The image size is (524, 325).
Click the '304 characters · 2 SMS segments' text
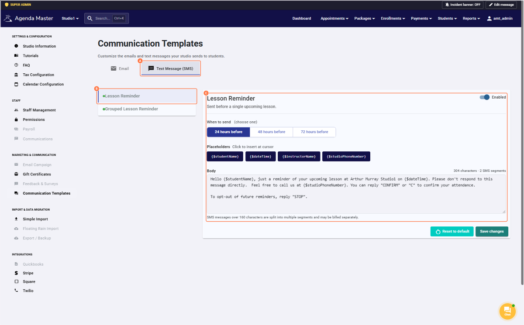(x=479, y=171)
